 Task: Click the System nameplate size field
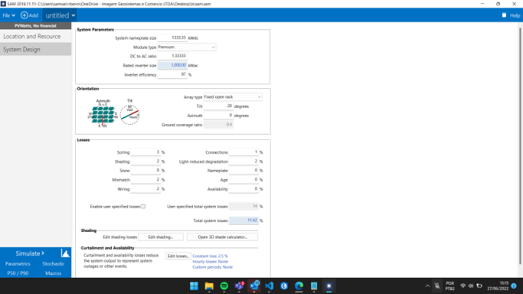point(167,38)
